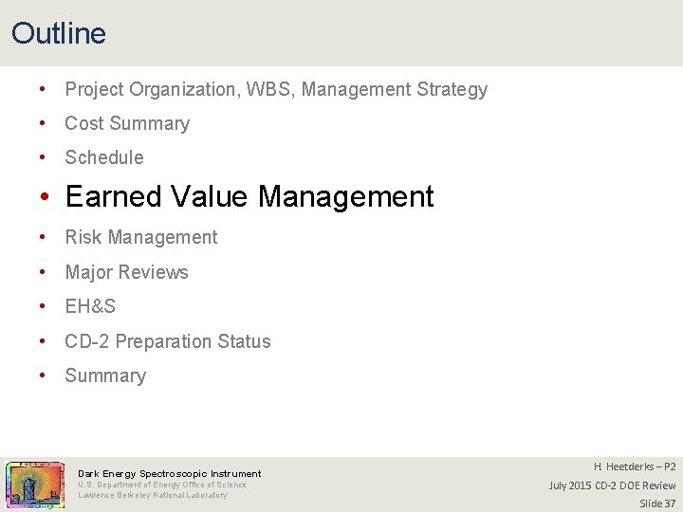Click the red bullet beside Earned Value Management
This screenshot has height=512, width=683.
44,196
